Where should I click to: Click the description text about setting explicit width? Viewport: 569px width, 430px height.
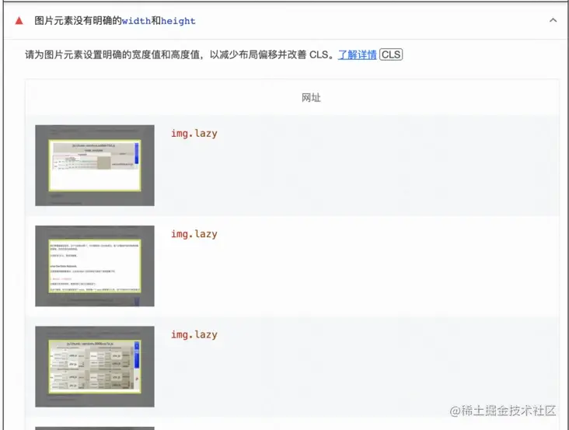pos(180,54)
